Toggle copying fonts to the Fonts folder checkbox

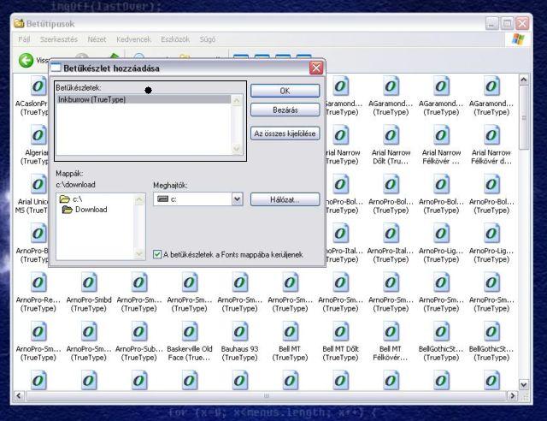click(157, 254)
